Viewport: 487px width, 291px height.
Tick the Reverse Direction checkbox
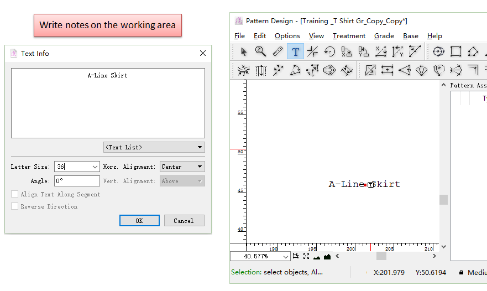click(15, 206)
